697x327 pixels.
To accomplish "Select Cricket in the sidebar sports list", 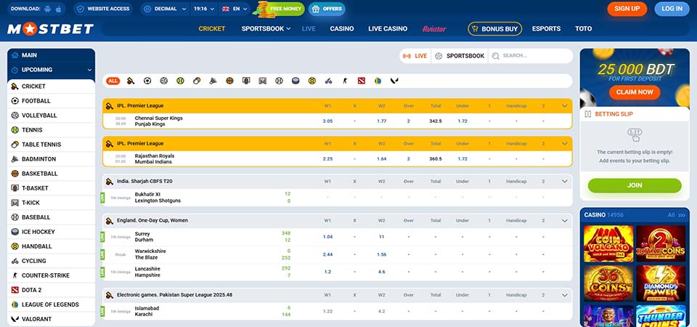I will pyautogui.click(x=51, y=86).
